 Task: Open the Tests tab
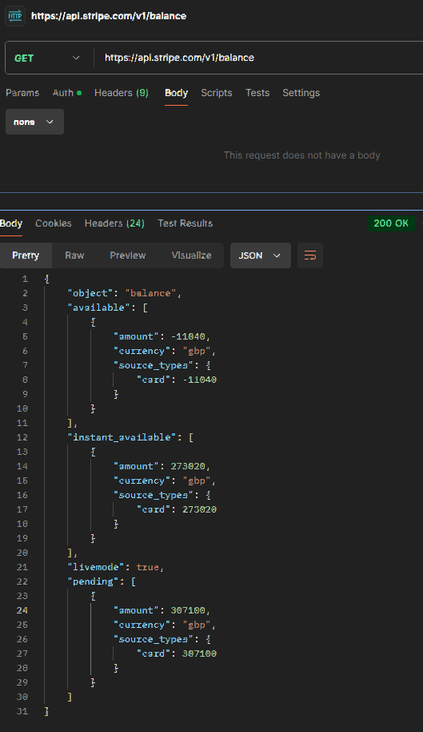(257, 93)
